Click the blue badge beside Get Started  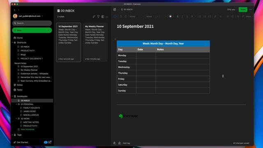46,142
